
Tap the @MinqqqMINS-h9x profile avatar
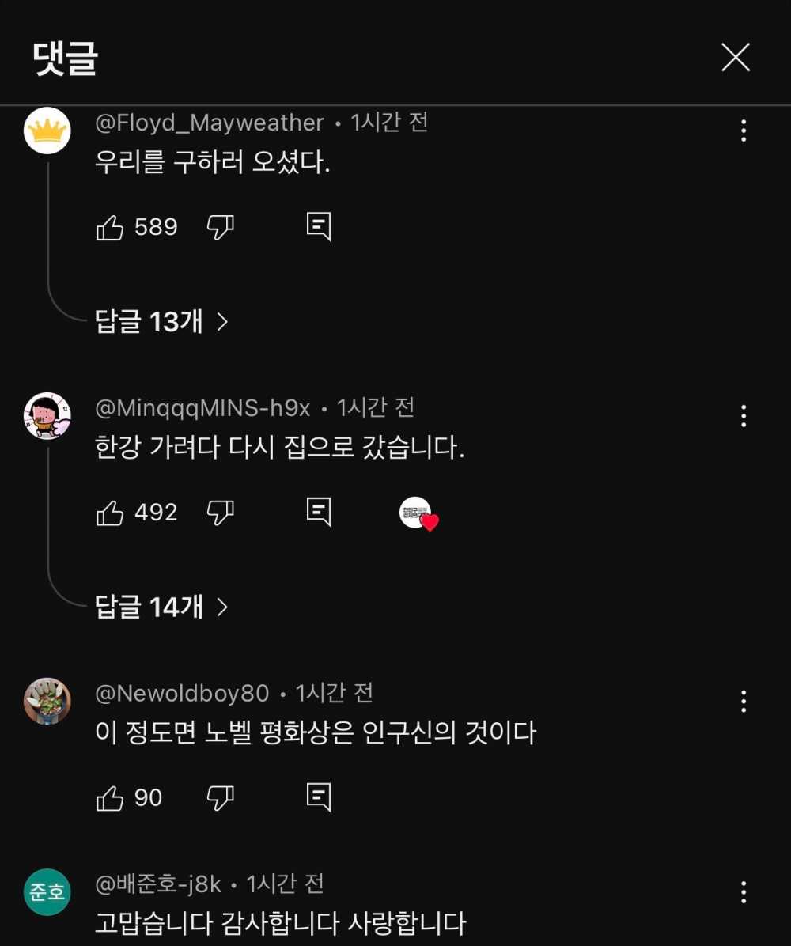47,415
